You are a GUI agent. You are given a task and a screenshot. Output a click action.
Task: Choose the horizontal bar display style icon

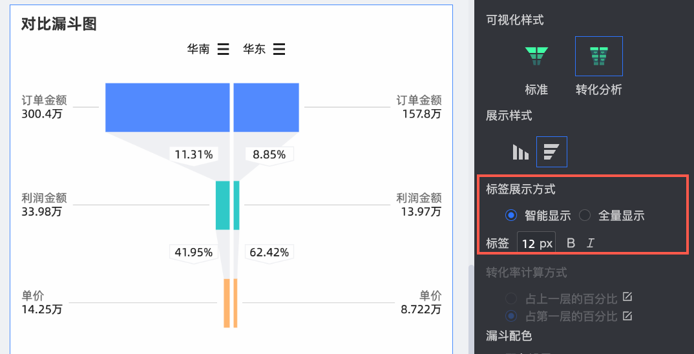[551, 152]
